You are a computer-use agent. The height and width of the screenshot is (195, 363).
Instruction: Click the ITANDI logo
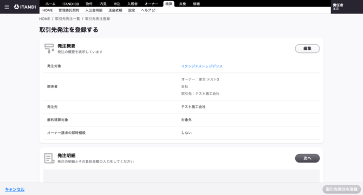coord(25,7)
